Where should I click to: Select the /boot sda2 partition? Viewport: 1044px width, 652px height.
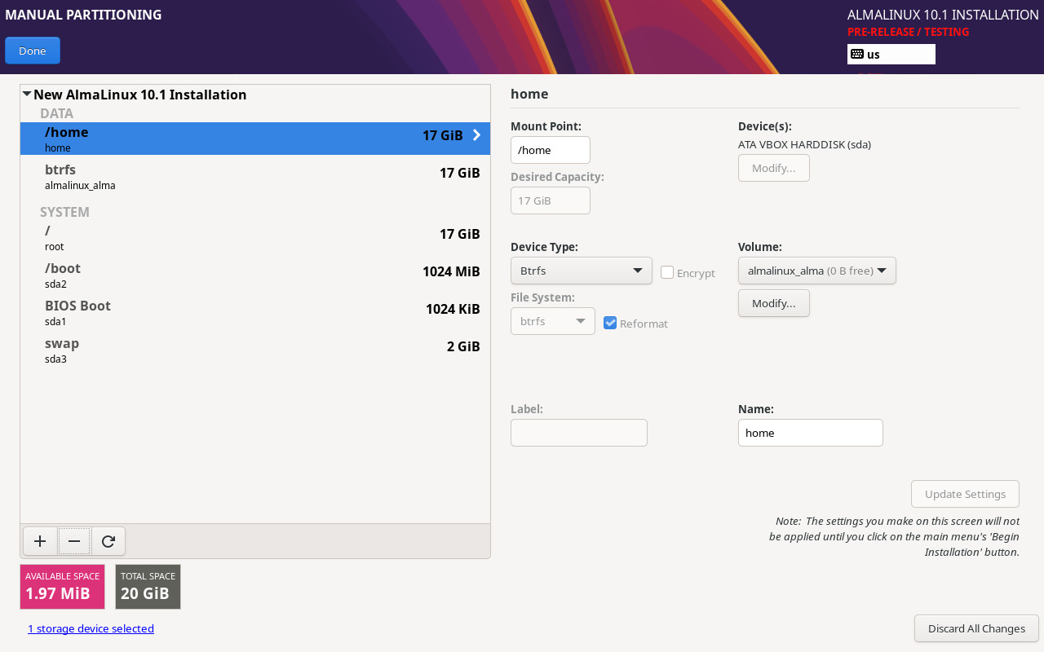click(x=254, y=275)
